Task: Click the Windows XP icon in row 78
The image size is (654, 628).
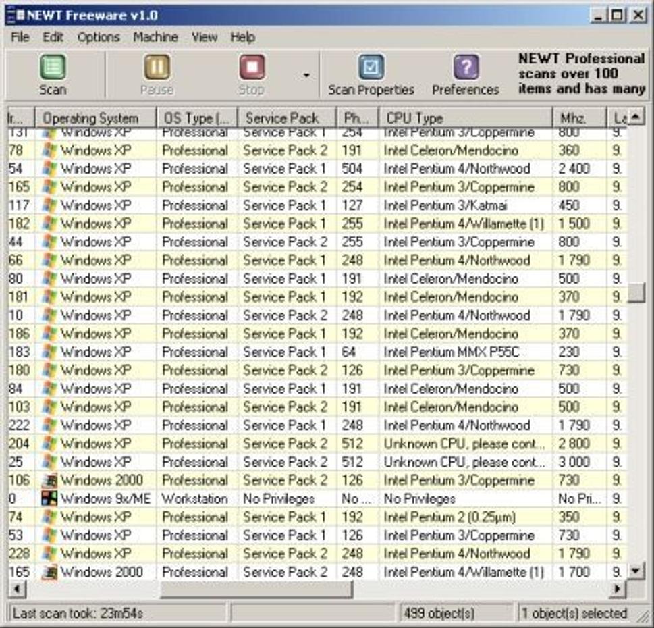Action: coord(50,151)
